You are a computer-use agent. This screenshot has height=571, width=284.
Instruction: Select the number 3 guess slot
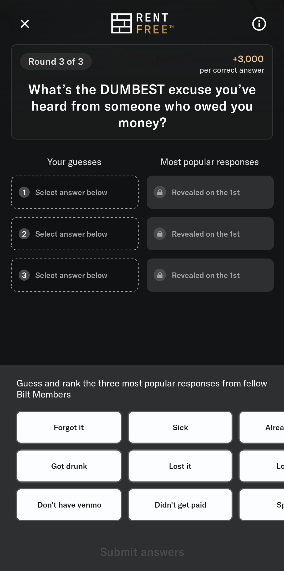tap(75, 275)
